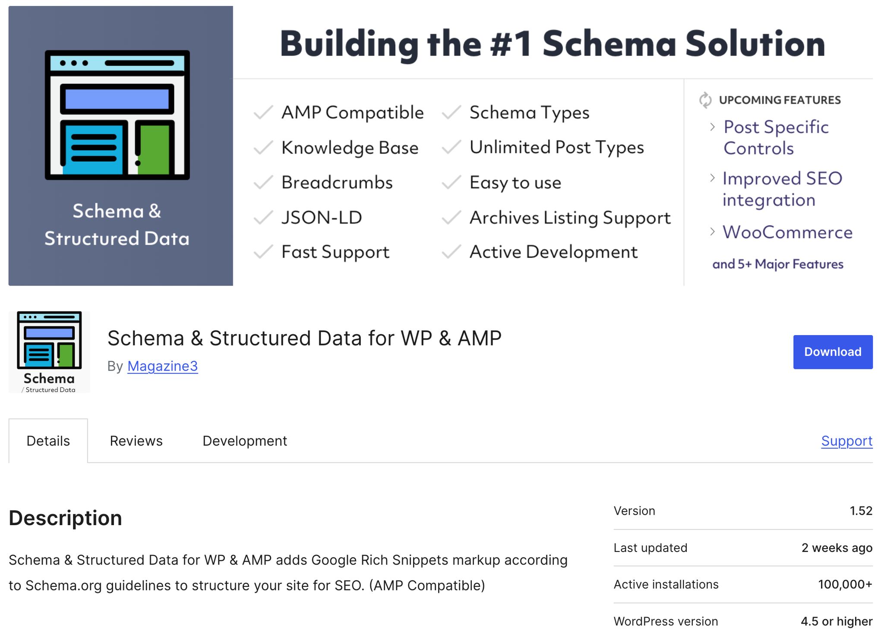
Task: Click the checkmark beside Knowledge Base
Action: (263, 148)
